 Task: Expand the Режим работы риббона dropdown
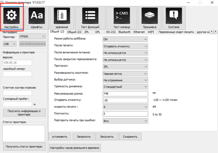(125, 39)
